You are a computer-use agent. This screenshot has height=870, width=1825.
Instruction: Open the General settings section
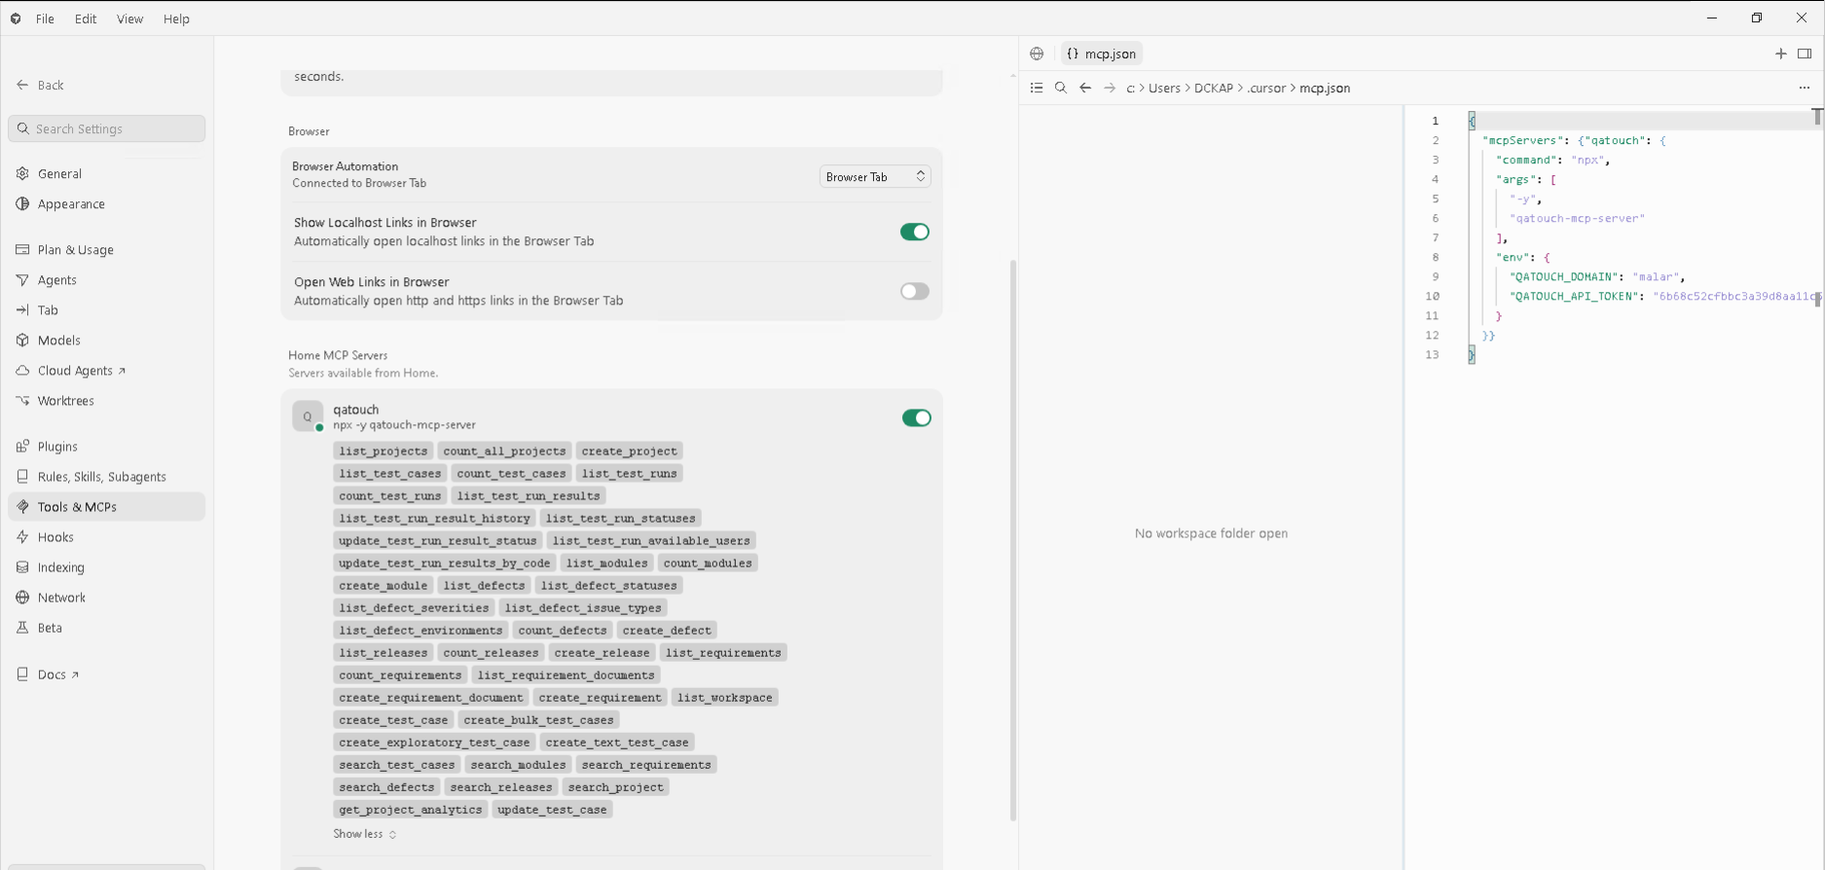click(x=106, y=173)
